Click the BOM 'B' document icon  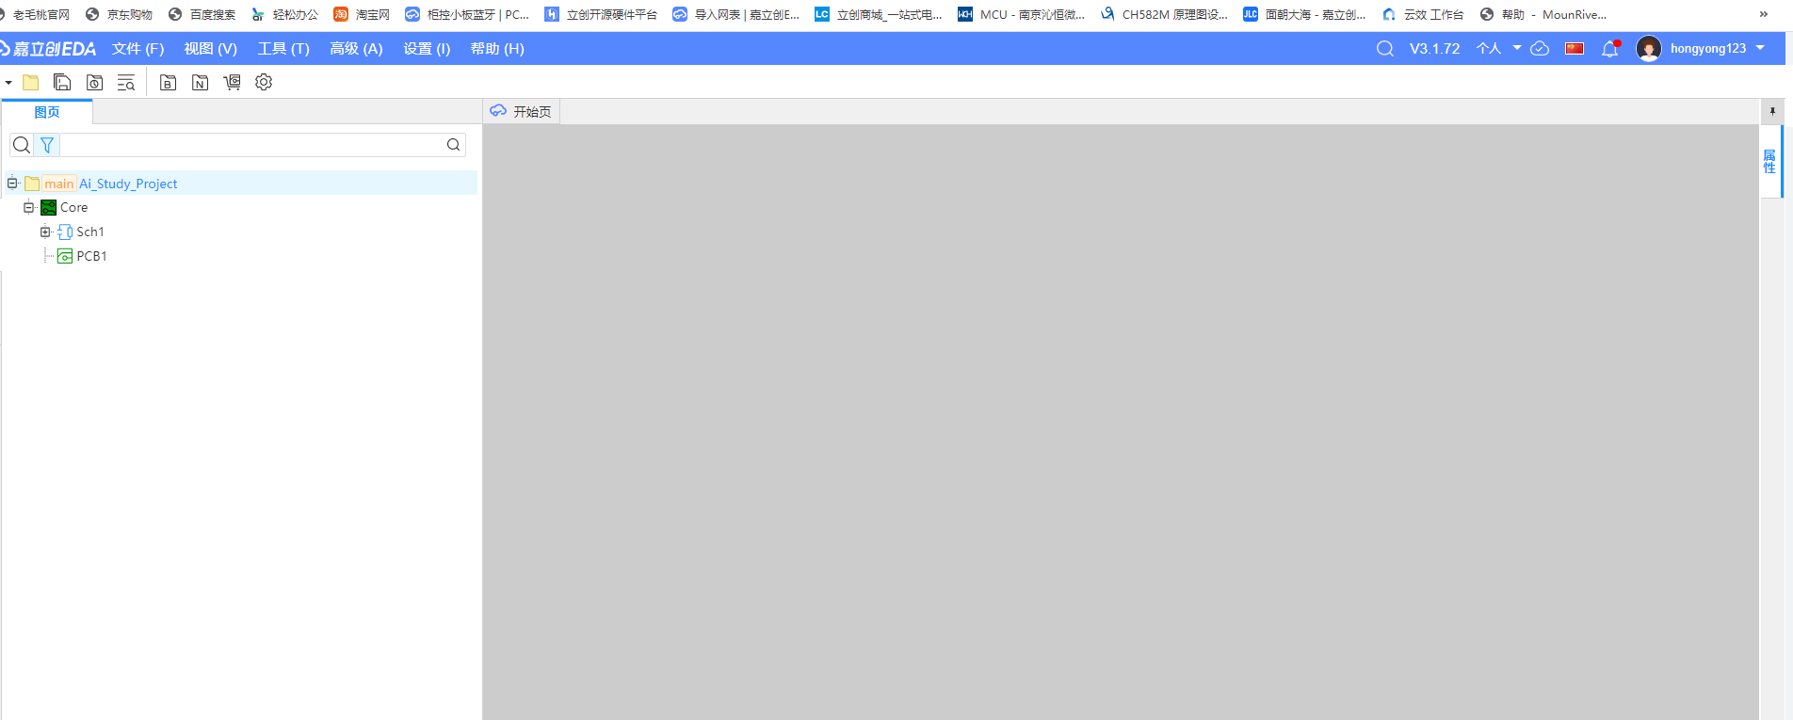[168, 83]
